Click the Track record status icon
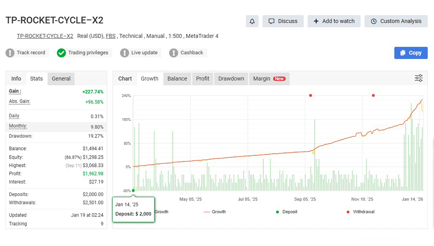434x246 pixels. (10, 53)
